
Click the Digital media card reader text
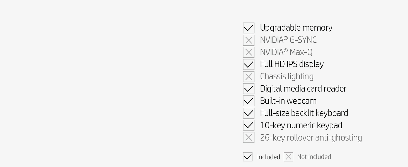point(303,89)
